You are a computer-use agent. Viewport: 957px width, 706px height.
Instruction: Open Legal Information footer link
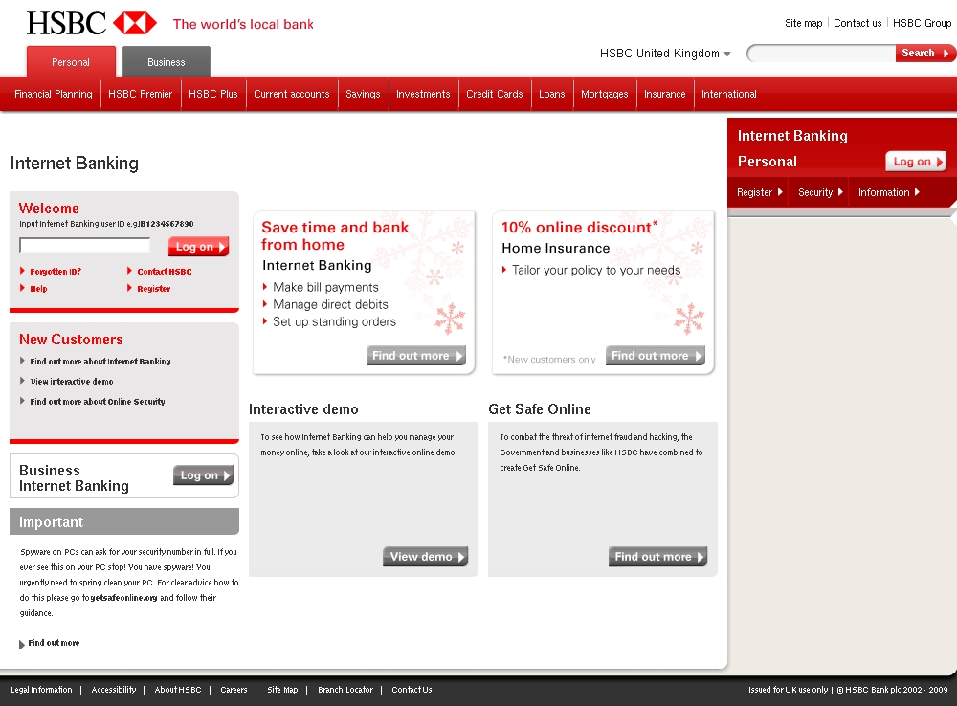coord(41,690)
